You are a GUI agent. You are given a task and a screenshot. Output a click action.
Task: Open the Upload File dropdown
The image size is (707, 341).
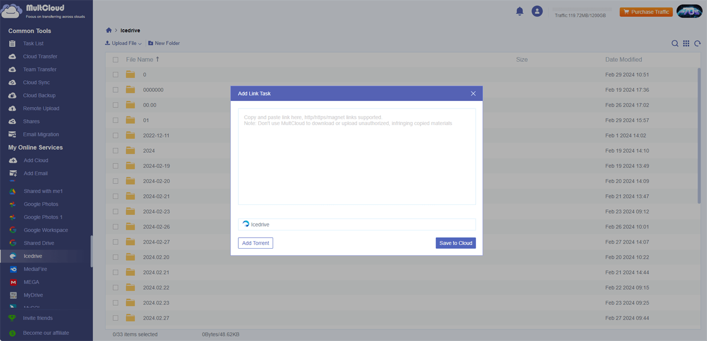click(123, 43)
